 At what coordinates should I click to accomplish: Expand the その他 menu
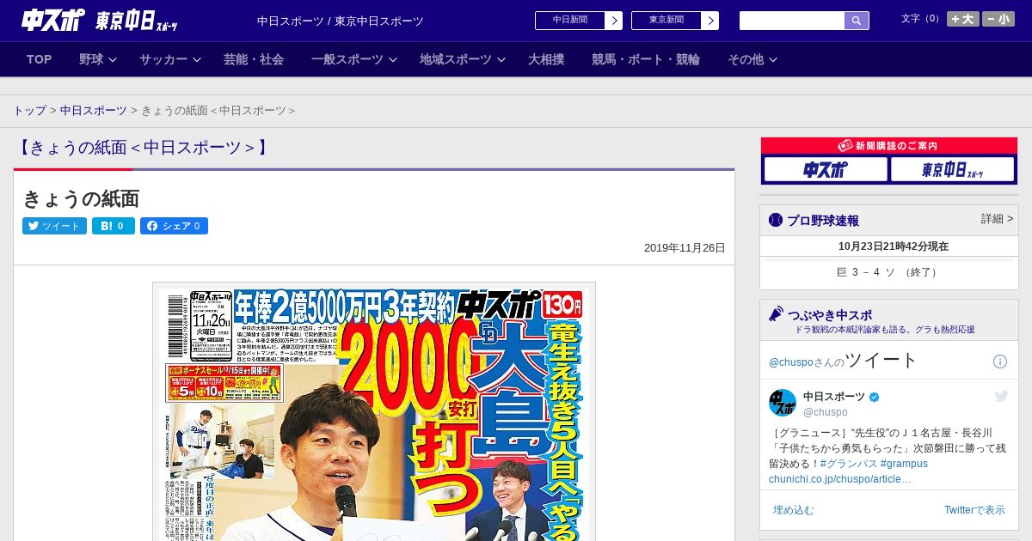click(x=752, y=59)
